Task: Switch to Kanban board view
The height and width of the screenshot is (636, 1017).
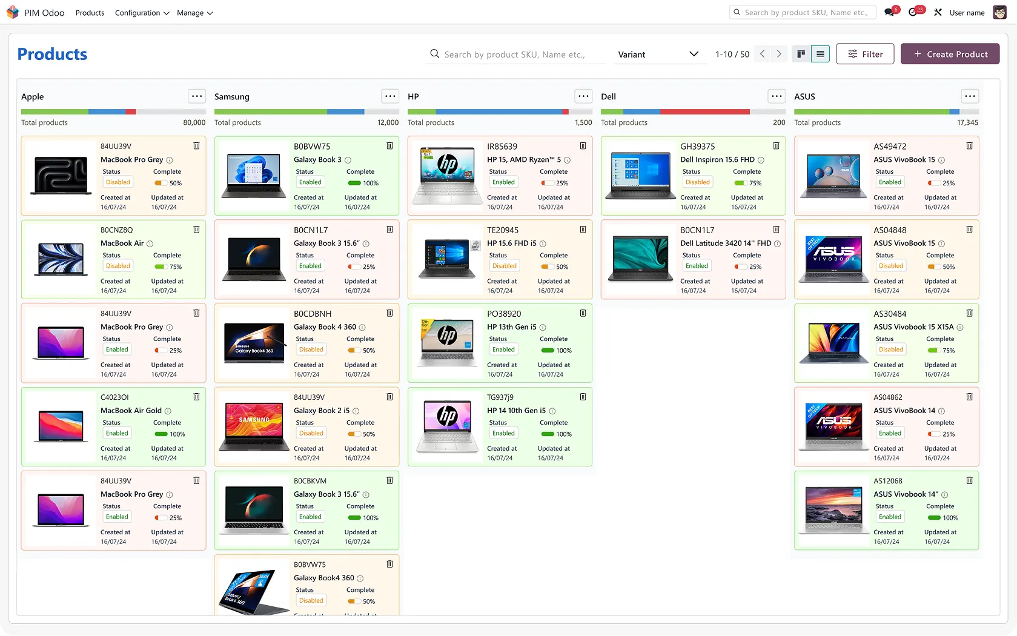Action: click(x=801, y=54)
